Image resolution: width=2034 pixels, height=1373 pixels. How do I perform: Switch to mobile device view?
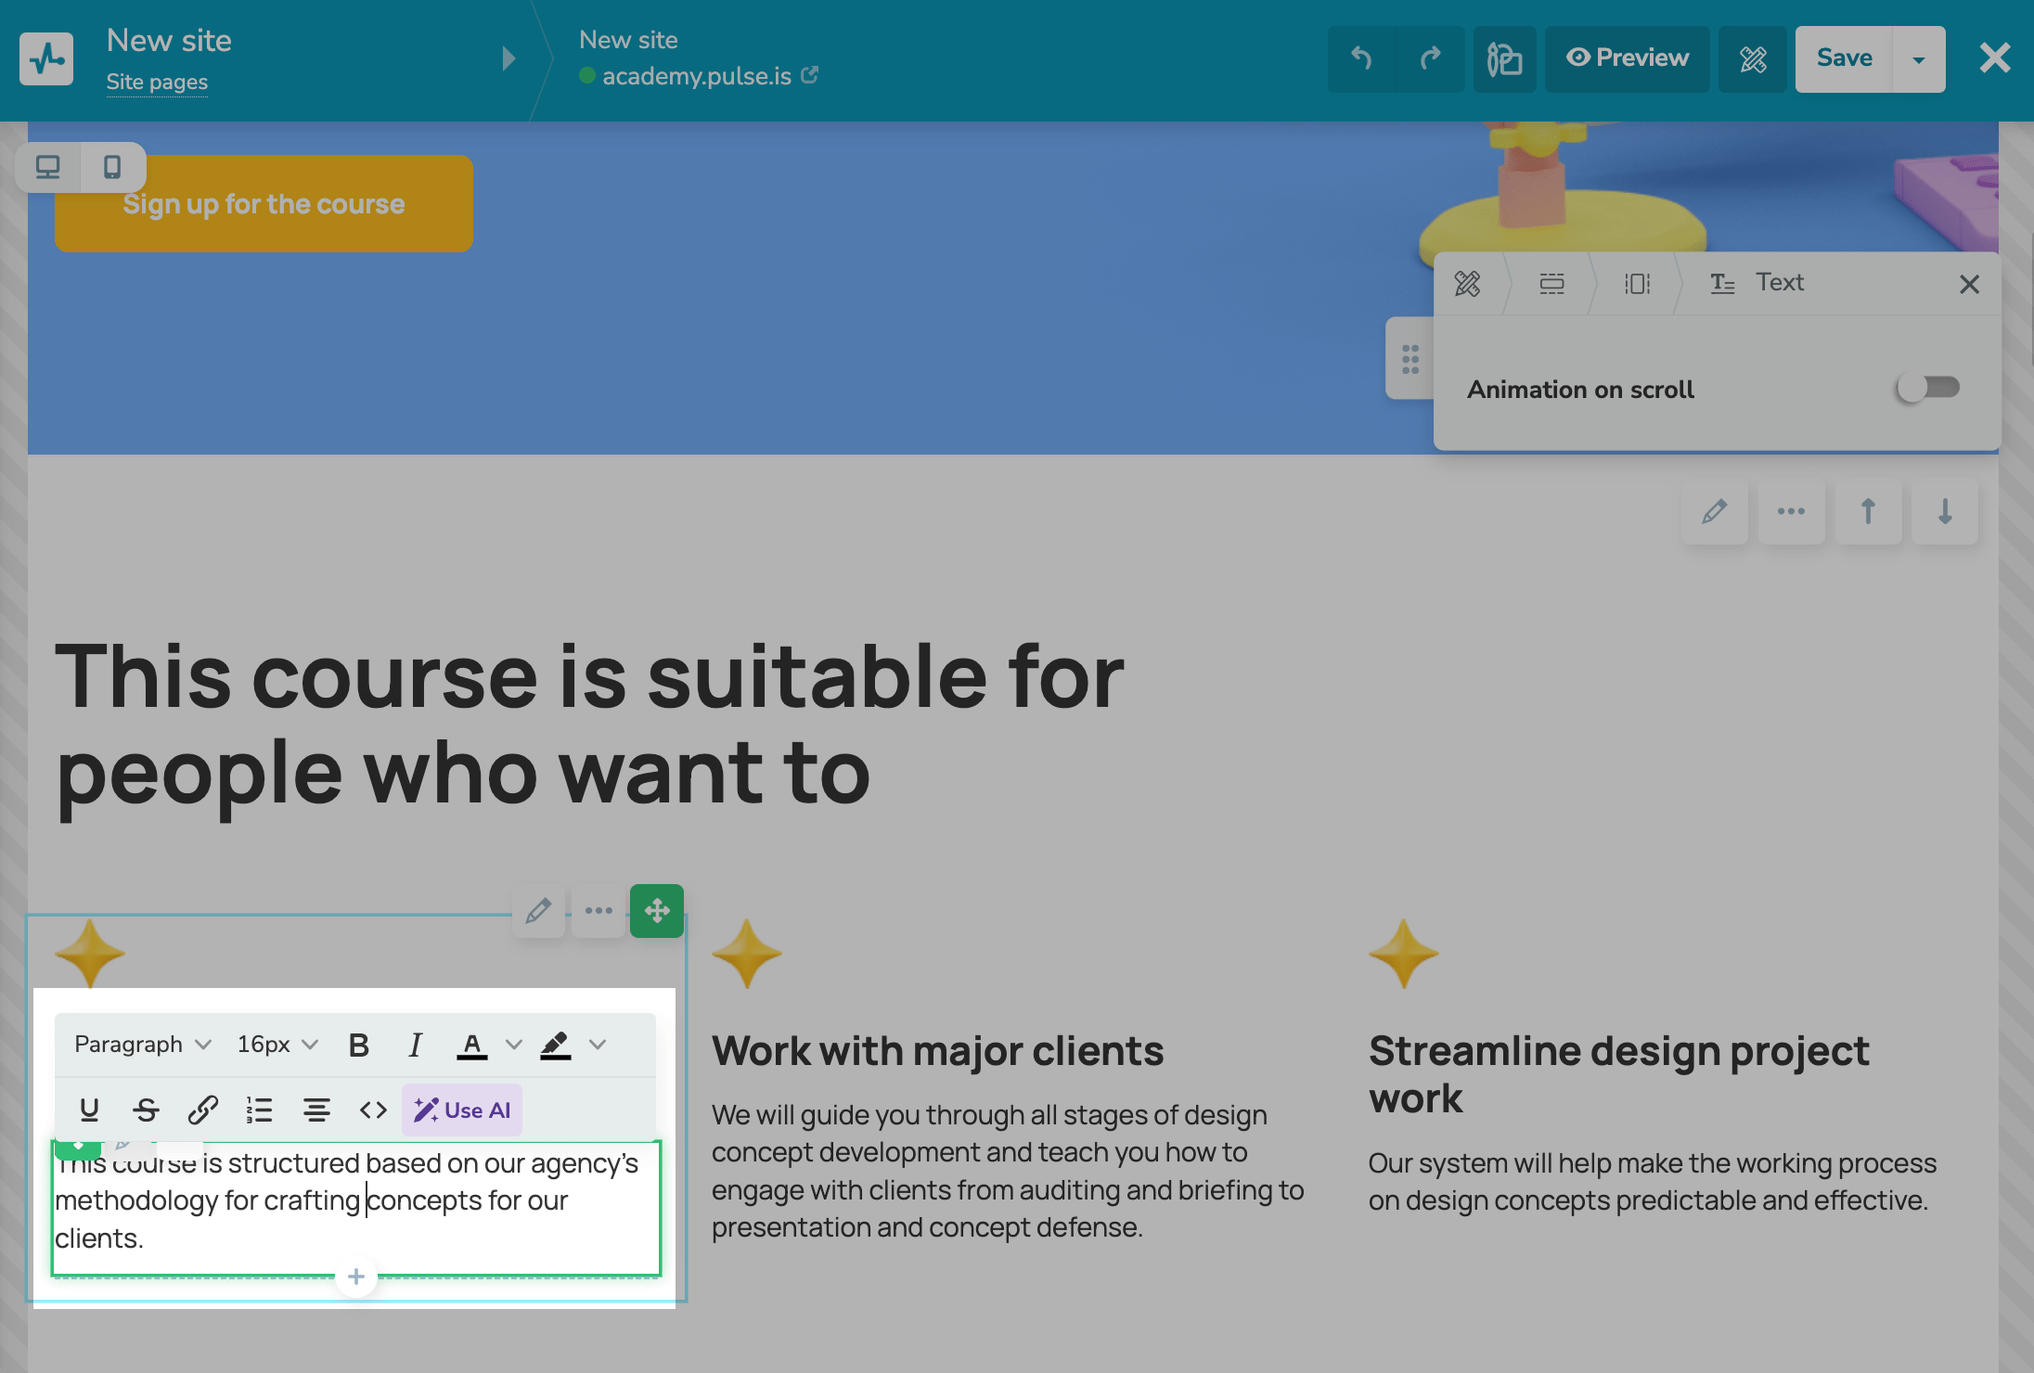coord(112,167)
